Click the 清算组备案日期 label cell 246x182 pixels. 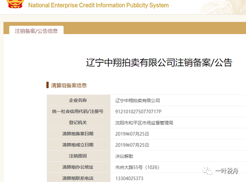click(79, 134)
